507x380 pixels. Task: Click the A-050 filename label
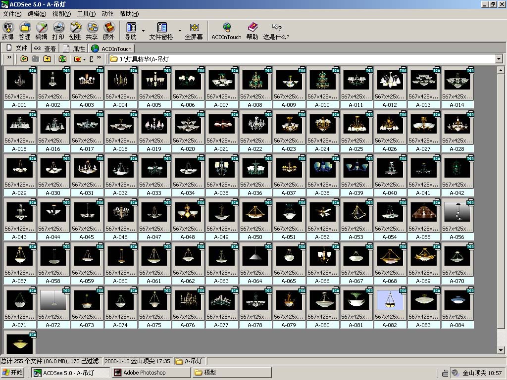tap(255, 237)
